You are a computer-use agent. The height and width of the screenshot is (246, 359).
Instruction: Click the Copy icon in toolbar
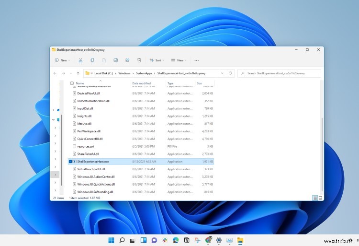pyautogui.click(x=92, y=60)
